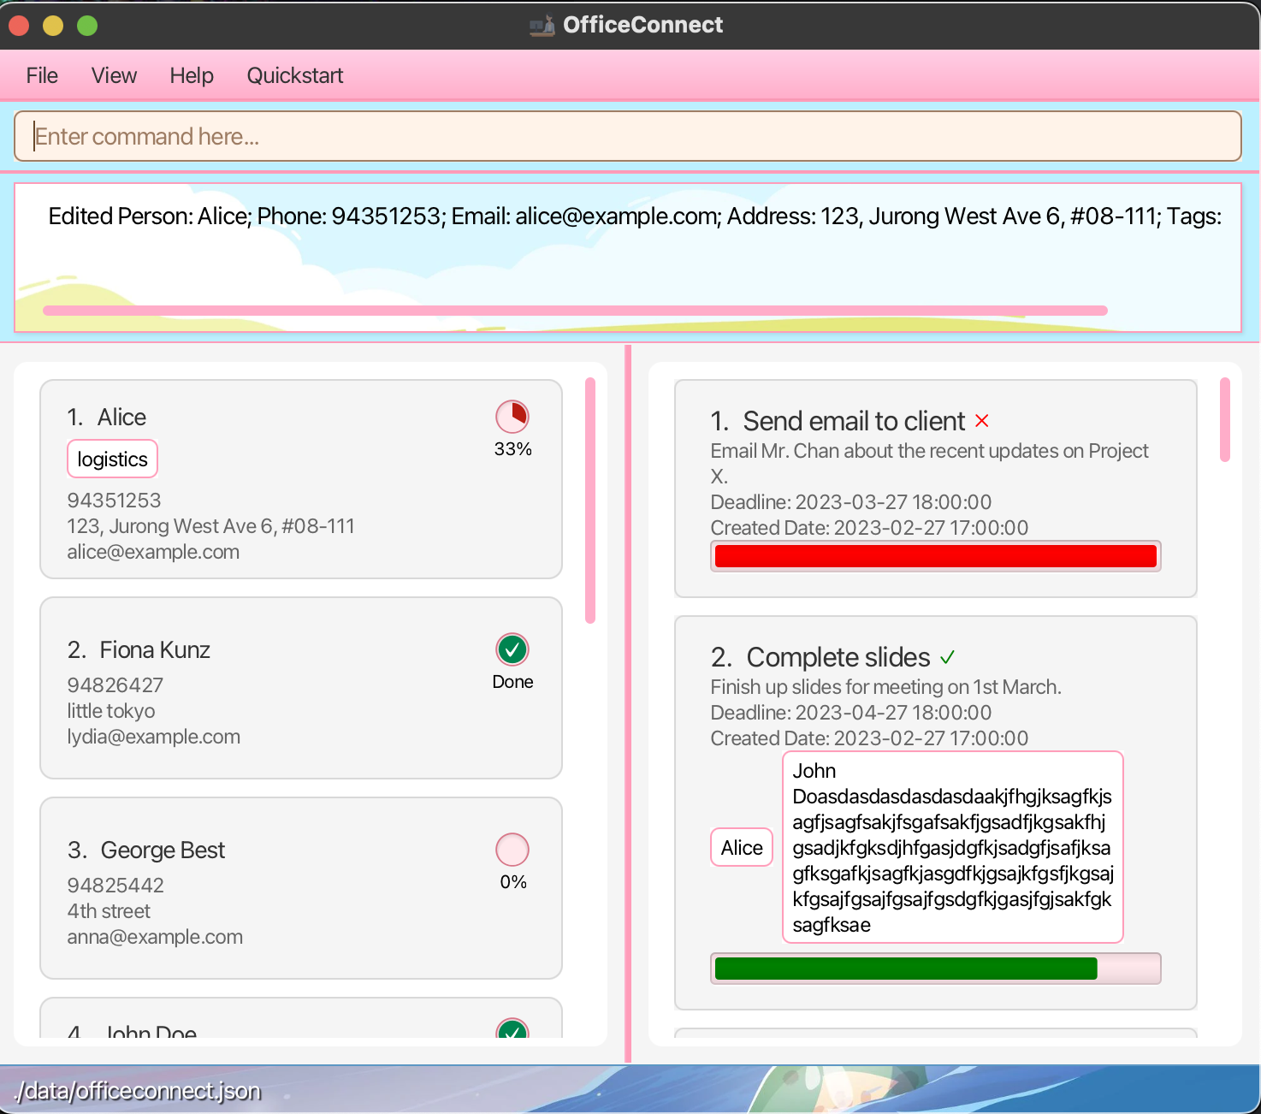Click the red progress bar of Send email task

(936, 556)
